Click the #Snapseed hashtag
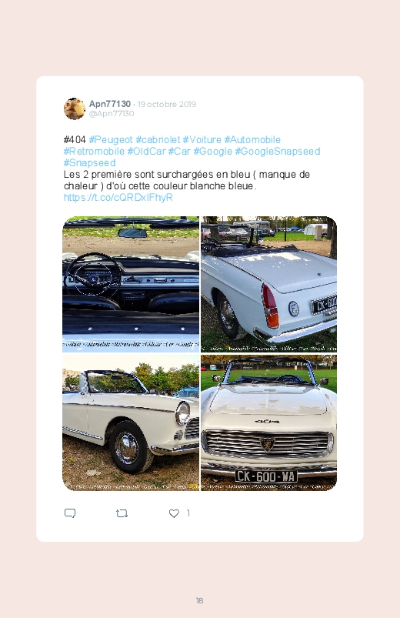Viewport: 400px width, 618px height. click(90, 163)
